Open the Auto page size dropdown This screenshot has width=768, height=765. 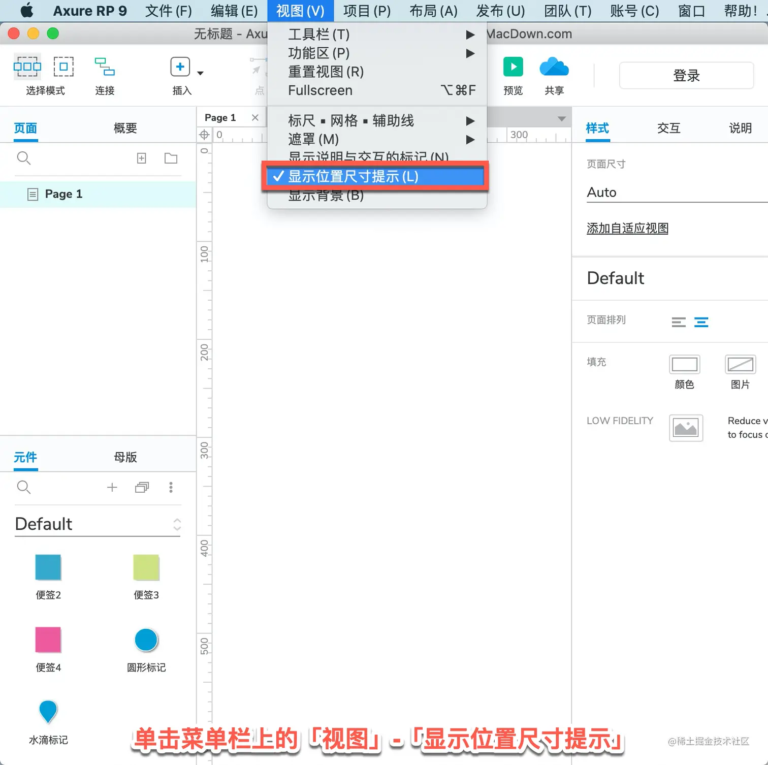coord(677,193)
